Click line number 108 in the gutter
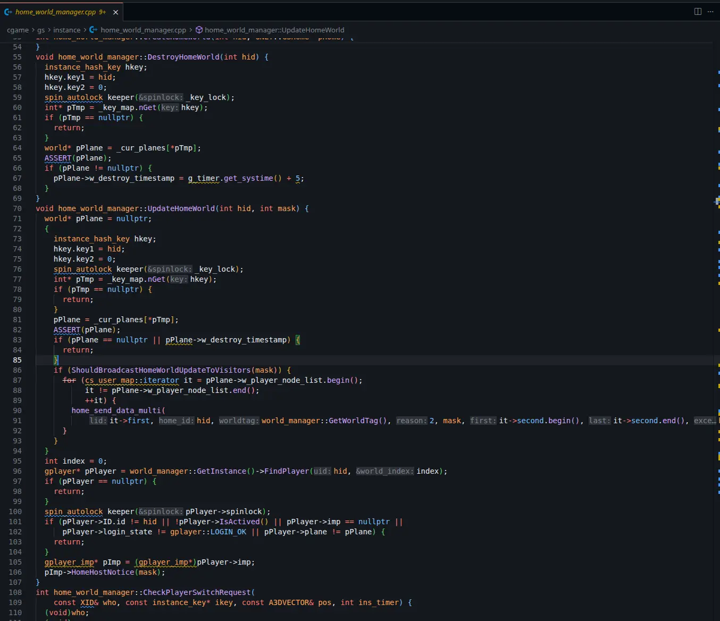This screenshot has height=621, width=720. click(15, 592)
